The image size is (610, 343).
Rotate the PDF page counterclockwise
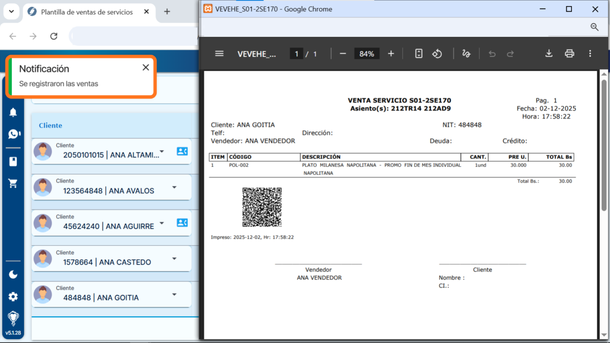(x=437, y=53)
